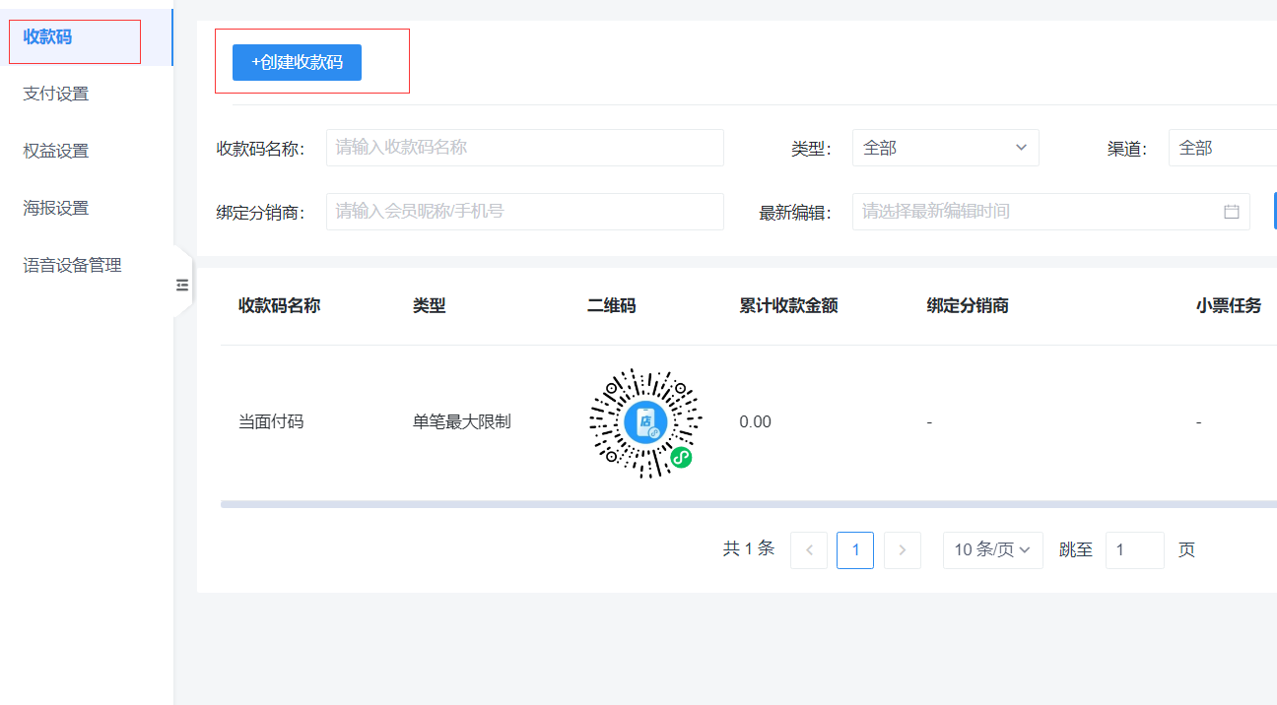Click the 累计收款金额 column header
1277x705 pixels.
tap(788, 306)
